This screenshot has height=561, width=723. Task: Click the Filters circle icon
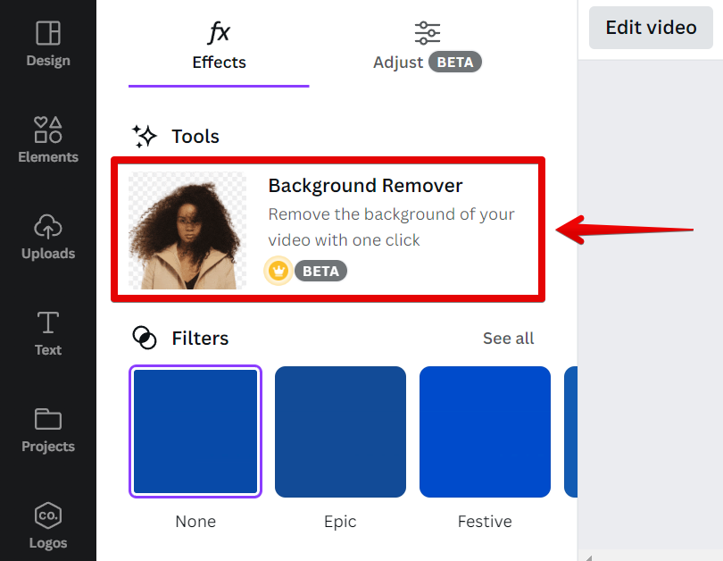(145, 337)
